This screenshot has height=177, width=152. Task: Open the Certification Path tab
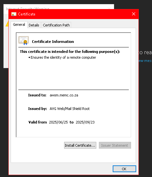click(56, 25)
